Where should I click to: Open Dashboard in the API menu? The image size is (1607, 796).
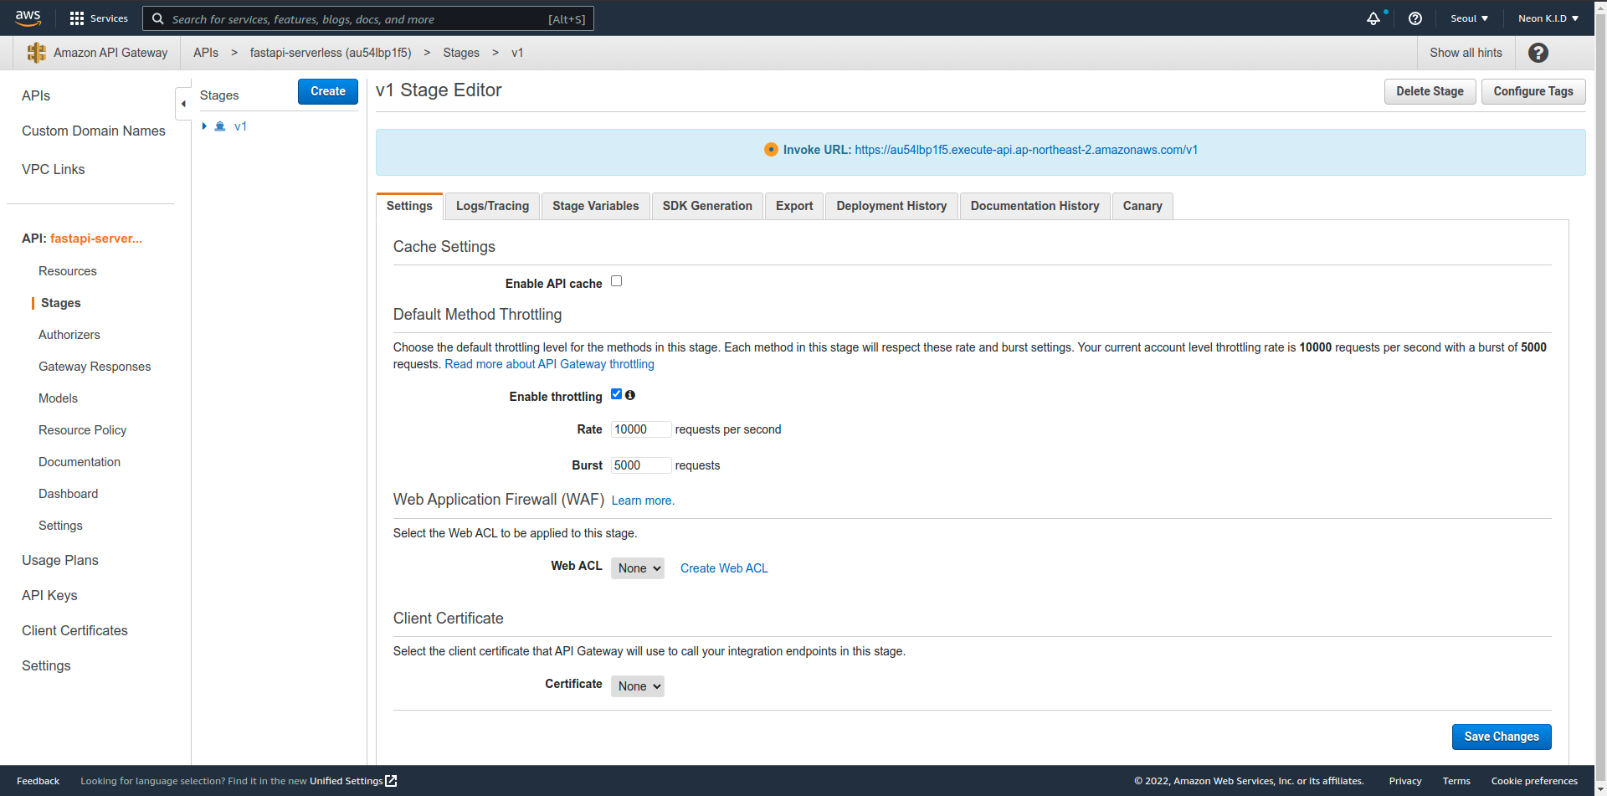click(69, 494)
